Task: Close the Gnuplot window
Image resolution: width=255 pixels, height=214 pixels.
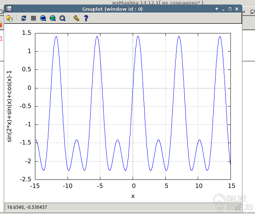Action: pos(237,9)
